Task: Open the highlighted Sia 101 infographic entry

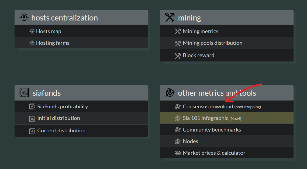Action: 227,118
